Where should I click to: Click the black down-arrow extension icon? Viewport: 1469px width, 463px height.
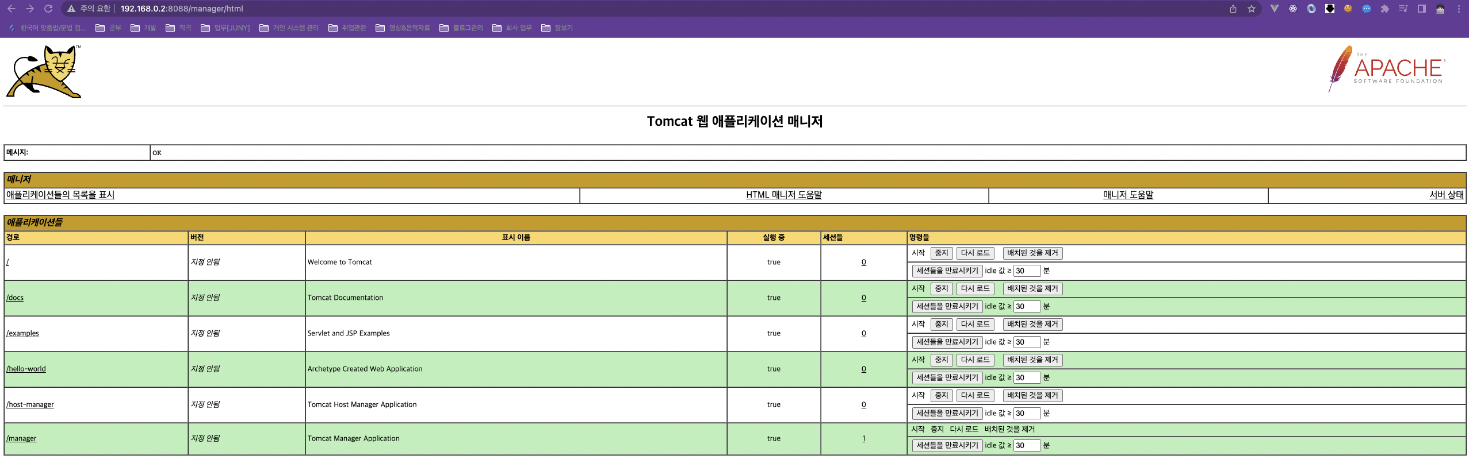pyautogui.click(x=1330, y=9)
